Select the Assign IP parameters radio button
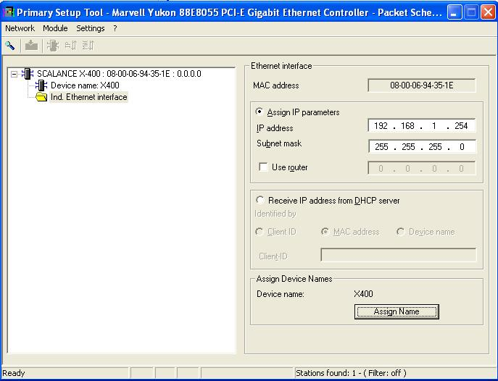This screenshot has height=381, width=498. [260, 112]
